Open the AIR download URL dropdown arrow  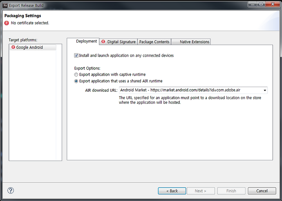tap(265, 90)
